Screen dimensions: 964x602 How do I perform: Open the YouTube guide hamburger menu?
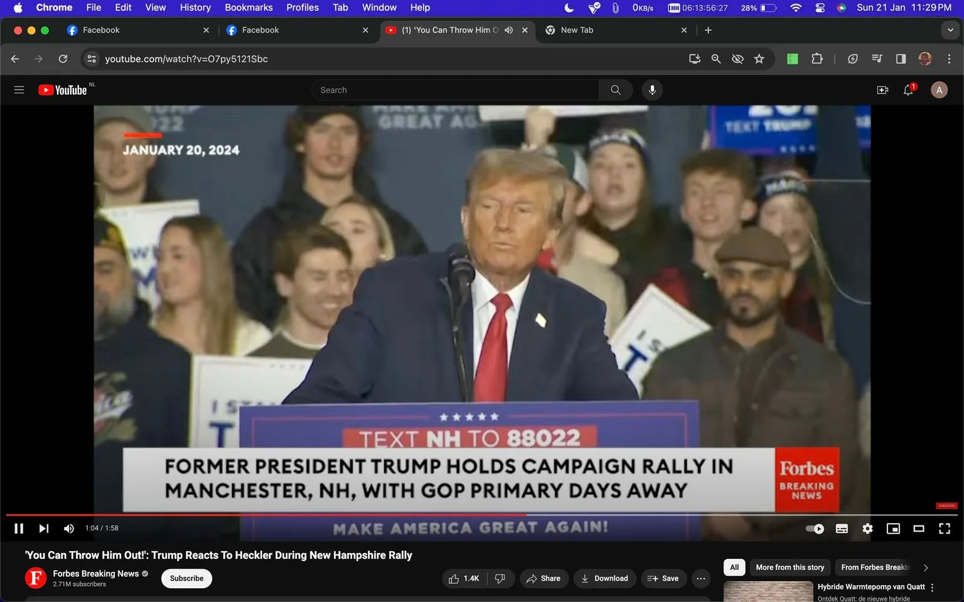19,90
